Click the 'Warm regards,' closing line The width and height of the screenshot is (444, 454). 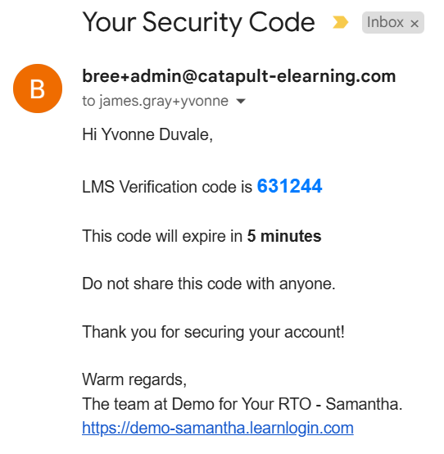134,379
